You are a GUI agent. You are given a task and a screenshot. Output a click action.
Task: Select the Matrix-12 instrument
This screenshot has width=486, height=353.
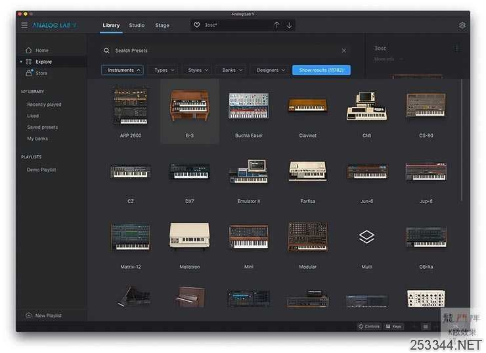[131, 243]
